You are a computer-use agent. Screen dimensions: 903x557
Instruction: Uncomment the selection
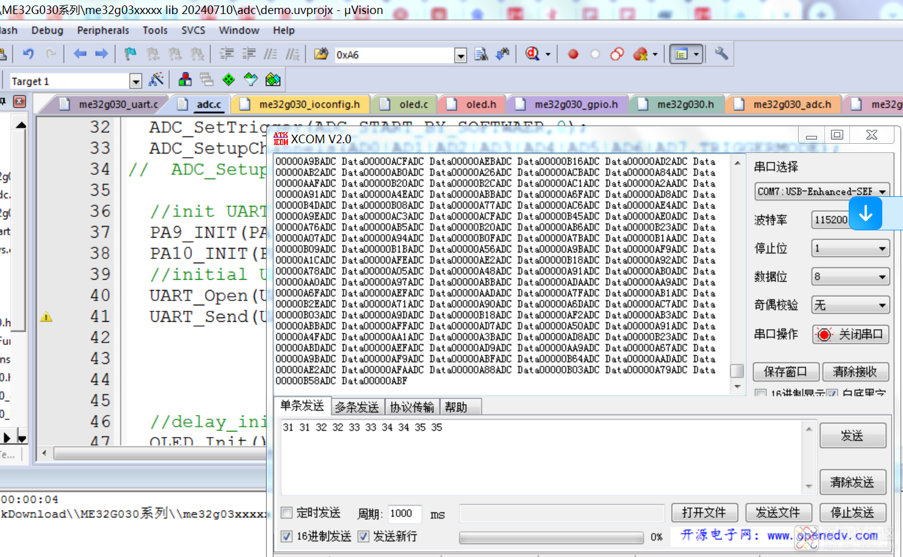pos(293,54)
